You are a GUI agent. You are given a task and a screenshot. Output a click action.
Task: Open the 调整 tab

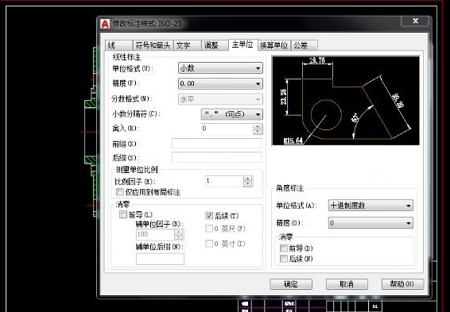[x=215, y=45]
